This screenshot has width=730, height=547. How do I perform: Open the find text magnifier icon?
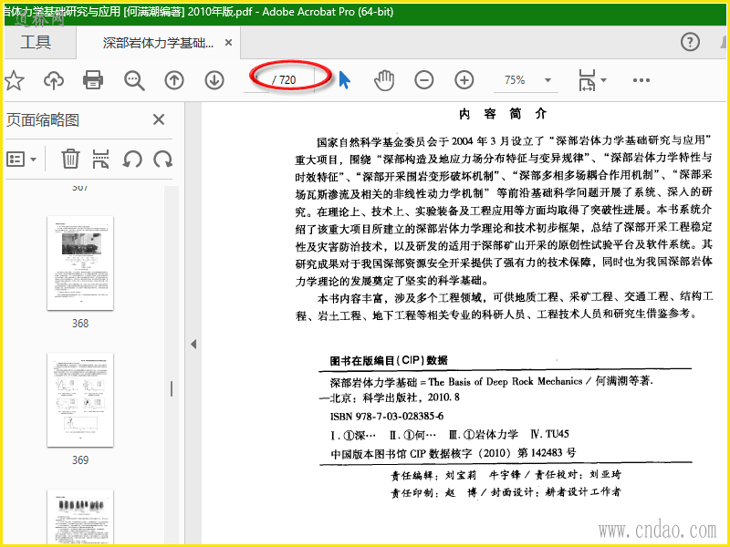tap(134, 80)
